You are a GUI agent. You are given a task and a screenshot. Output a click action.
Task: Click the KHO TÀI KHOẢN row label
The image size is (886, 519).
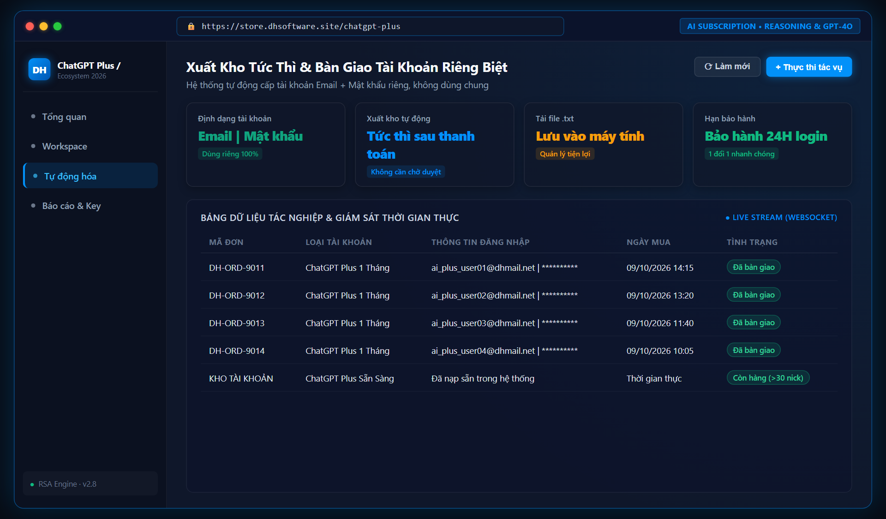[x=241, y=378]
